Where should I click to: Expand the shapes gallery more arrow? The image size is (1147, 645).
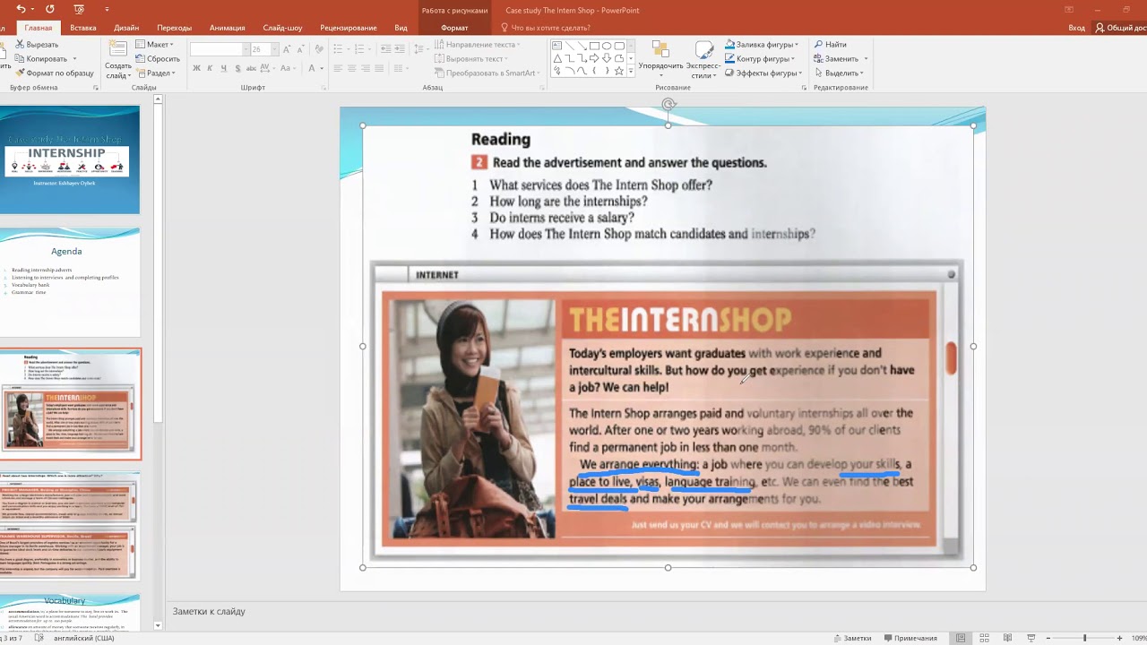631,72
